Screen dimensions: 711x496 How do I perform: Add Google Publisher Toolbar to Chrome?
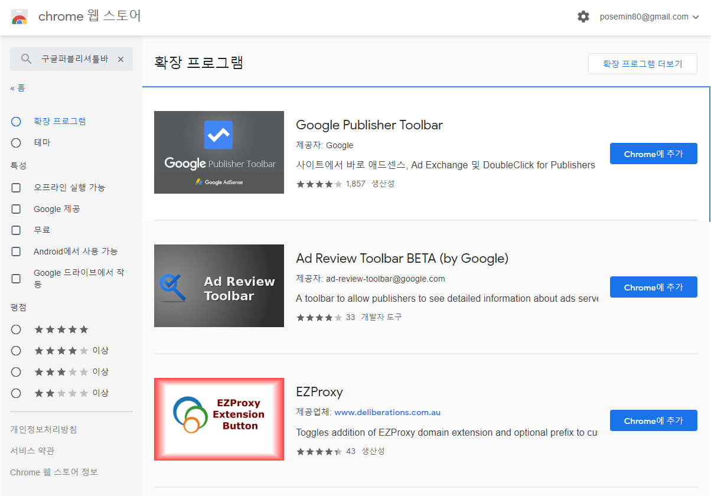pos(654,154)
